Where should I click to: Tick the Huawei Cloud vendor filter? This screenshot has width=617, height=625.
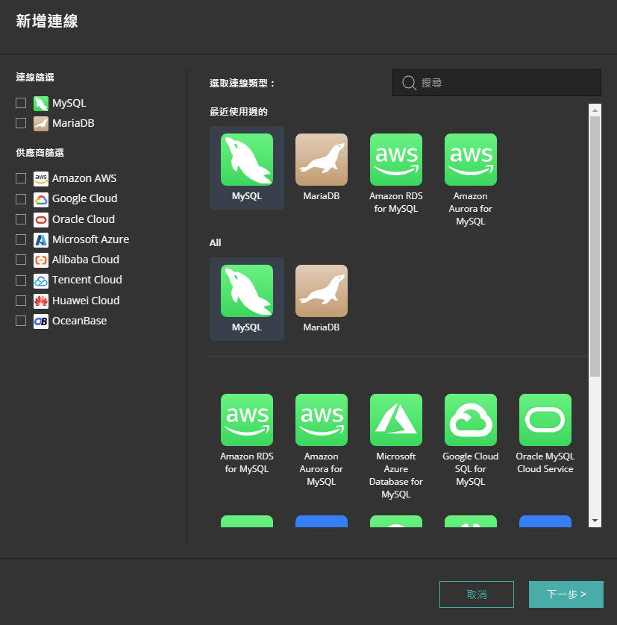pos(21,301)
